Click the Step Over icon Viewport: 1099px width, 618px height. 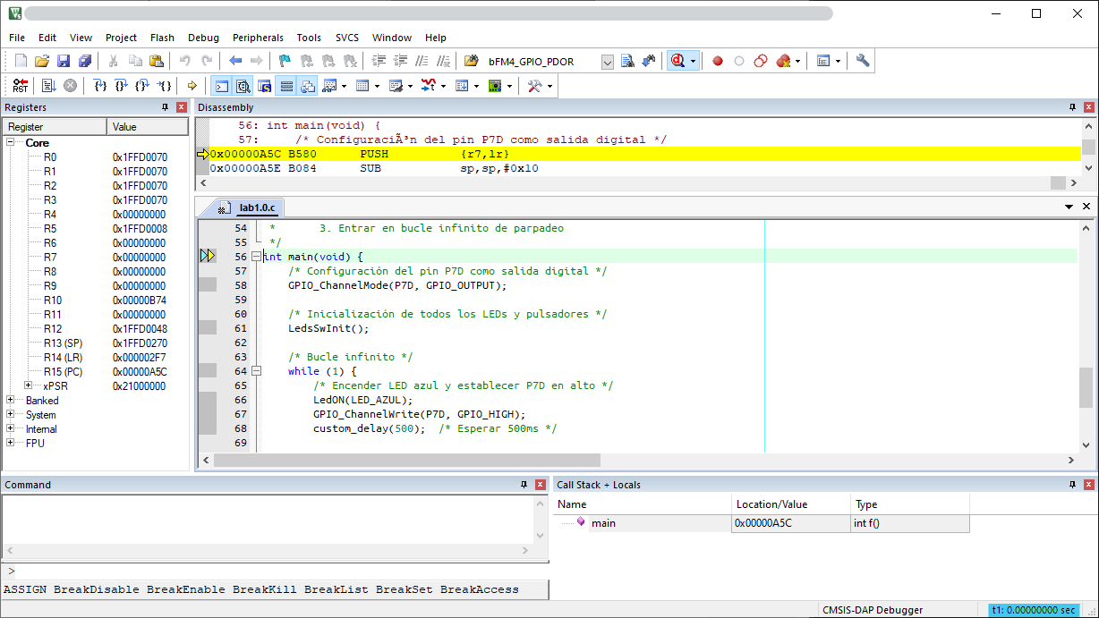[x=121, y=86]
